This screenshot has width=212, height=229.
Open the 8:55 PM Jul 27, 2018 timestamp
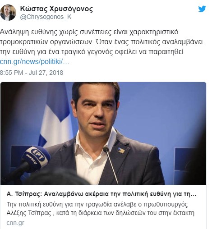pyautogui.click(x=32, y=73)
